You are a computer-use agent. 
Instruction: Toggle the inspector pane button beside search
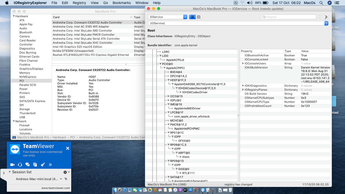tap(326, 17)
